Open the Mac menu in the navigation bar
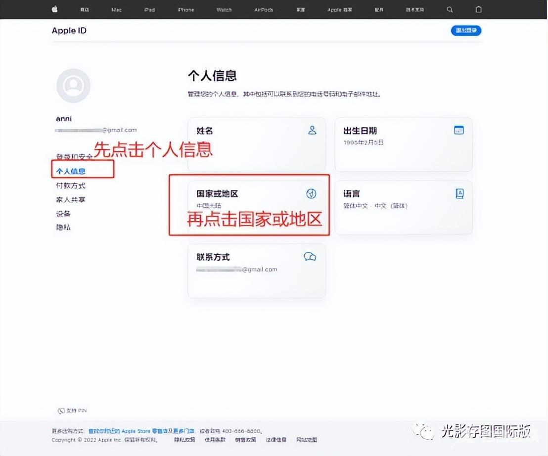 coord(117,9)
